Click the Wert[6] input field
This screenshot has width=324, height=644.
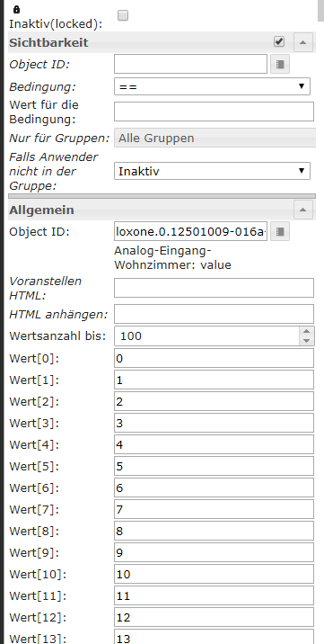click(214, 487)
